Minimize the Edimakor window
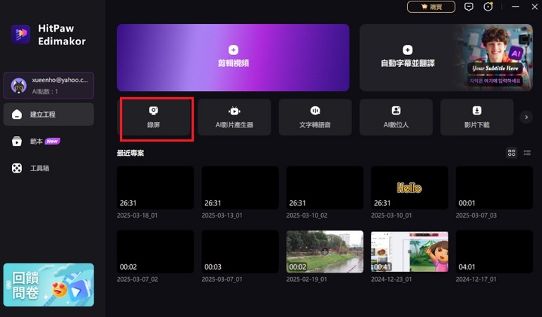 click(x=515, y=7)
